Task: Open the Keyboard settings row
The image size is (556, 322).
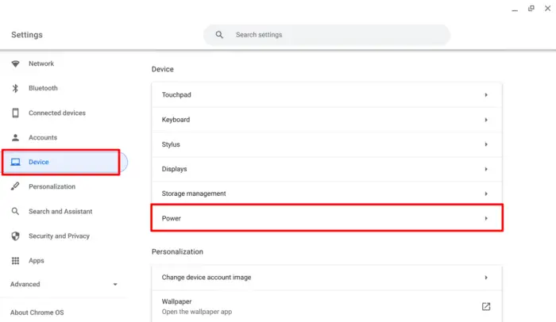Action: [326, 120]
